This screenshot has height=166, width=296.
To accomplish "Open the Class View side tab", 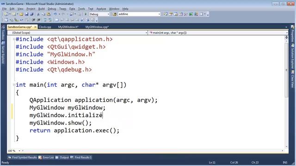I will (293, 79).
